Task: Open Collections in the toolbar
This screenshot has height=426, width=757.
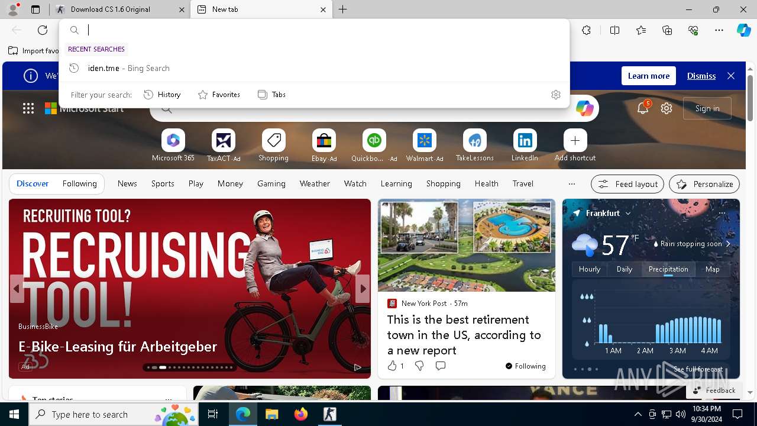Action: pyautogui.click(x=667, y=30)
